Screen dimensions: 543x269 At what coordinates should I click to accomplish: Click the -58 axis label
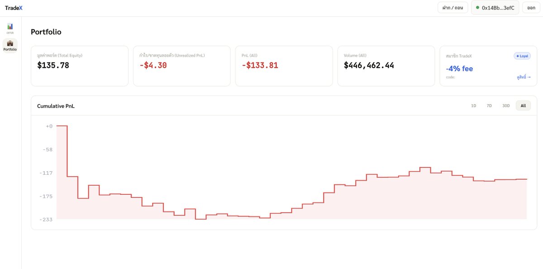pyautogui.click(x=48, y=149)
